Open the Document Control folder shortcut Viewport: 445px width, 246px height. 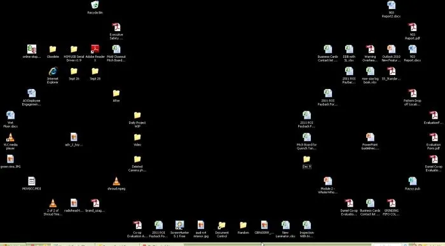(222, 225)
